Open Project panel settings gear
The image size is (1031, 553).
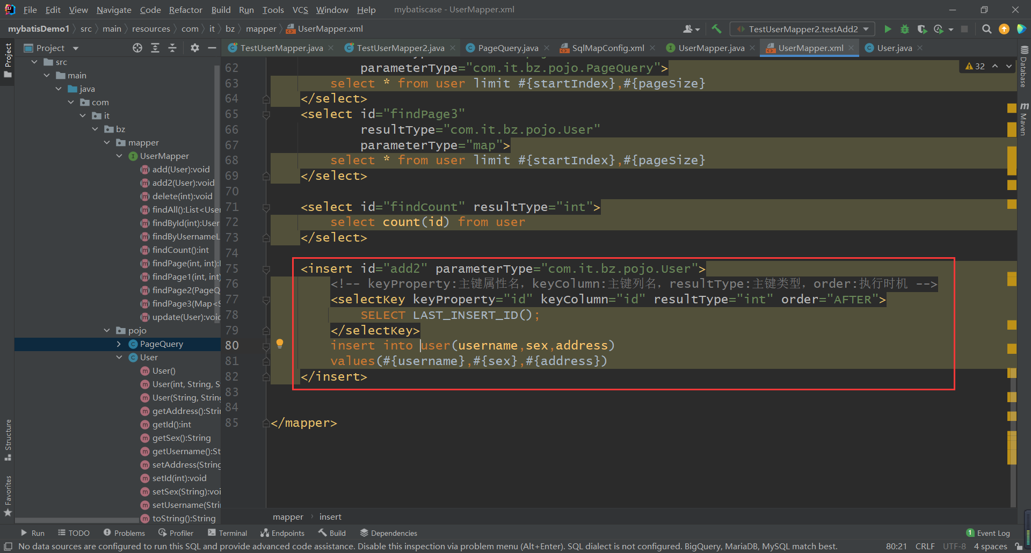(x=194, y=48)
